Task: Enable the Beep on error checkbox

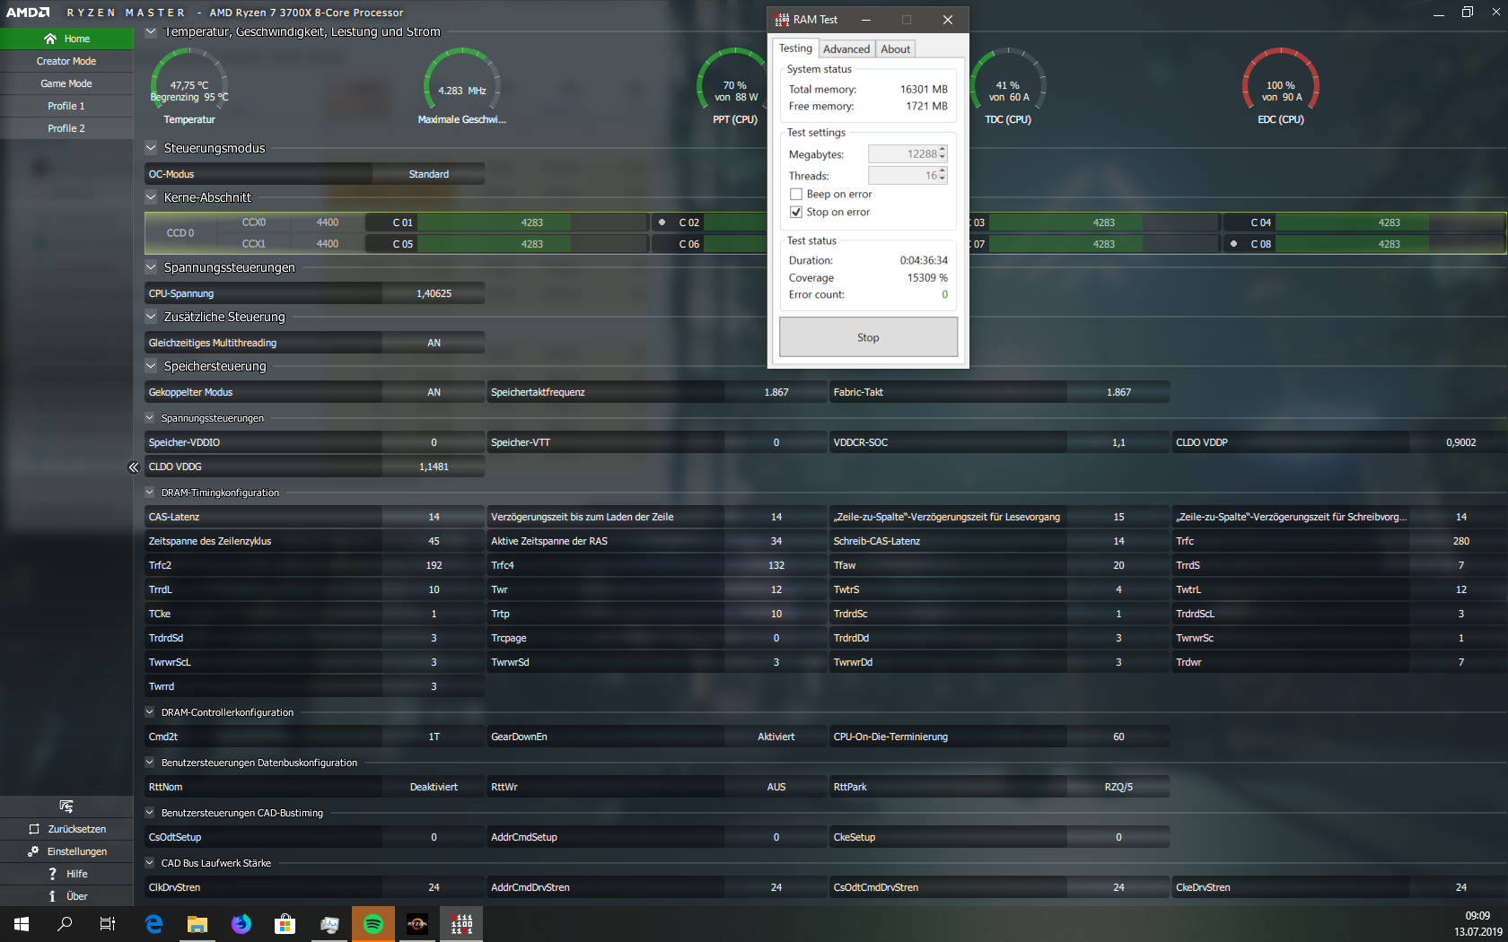Action: [x=796, y=194]
